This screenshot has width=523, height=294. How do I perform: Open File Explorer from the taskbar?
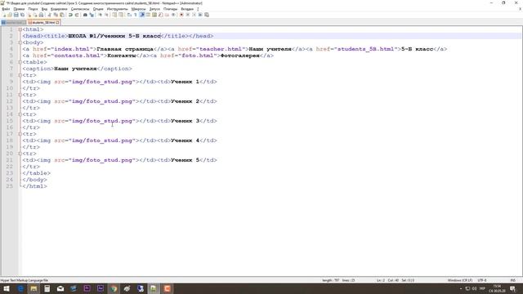click(34, 288)
